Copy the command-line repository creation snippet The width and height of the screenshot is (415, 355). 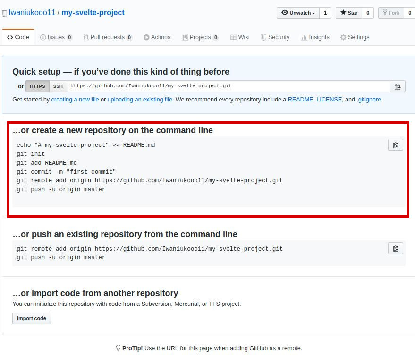395,145
